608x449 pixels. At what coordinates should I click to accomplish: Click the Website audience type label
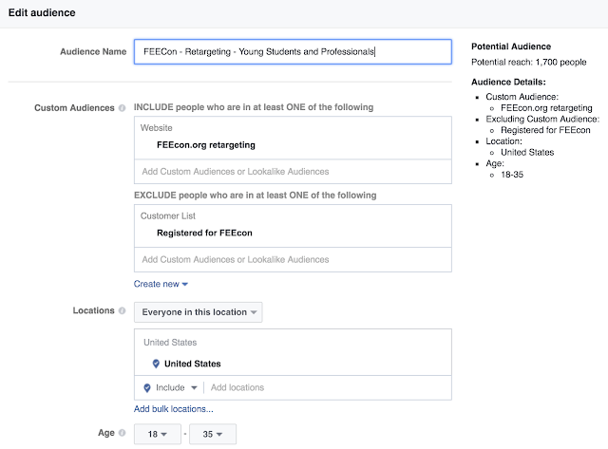tap(156, 128)
